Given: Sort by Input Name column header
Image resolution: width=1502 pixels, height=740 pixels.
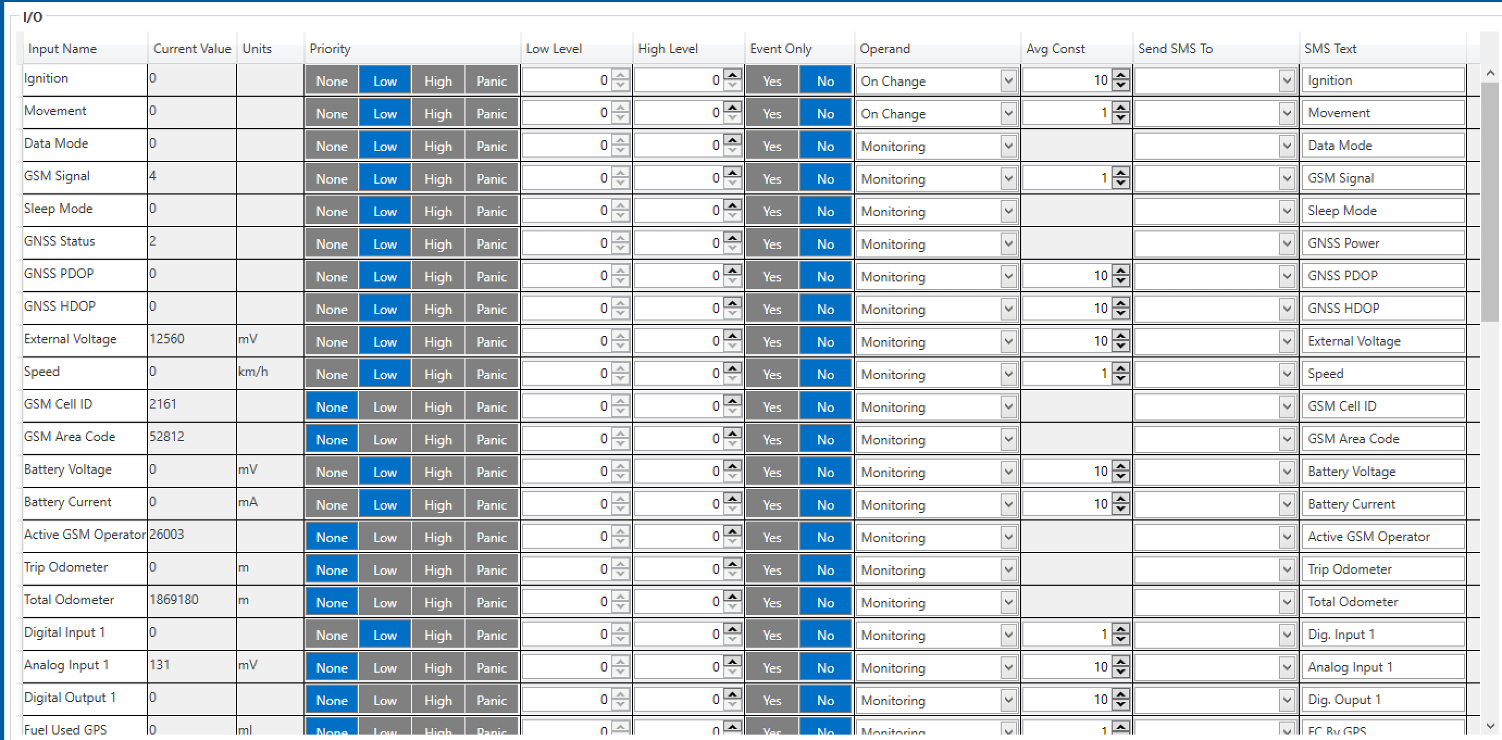Looking at the screenshot, I should 63,48.
